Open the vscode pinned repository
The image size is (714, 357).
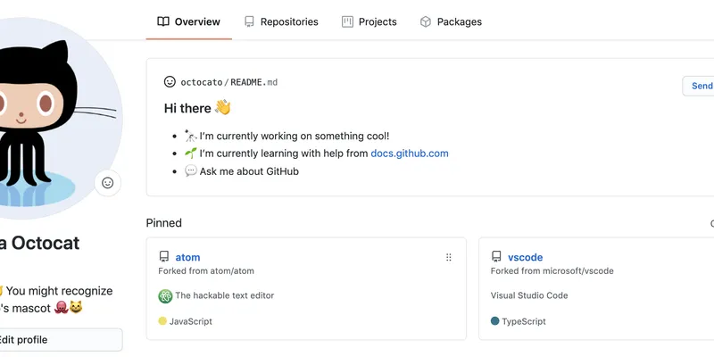(525, 257)
